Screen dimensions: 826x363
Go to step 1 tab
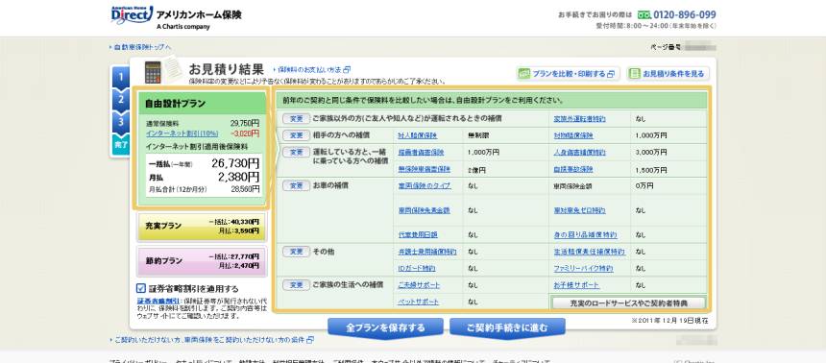[x=121, y=78]
